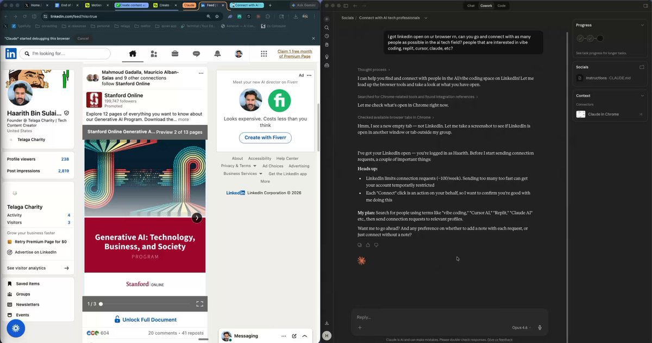Image resolution: width=652 pixels, height=343 pixels.
Task: Give thumbs up to Claude's response
Action: coord(368,245)
